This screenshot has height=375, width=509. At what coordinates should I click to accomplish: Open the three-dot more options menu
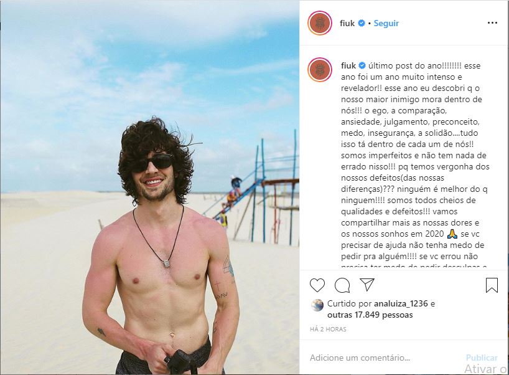point(492,23)
